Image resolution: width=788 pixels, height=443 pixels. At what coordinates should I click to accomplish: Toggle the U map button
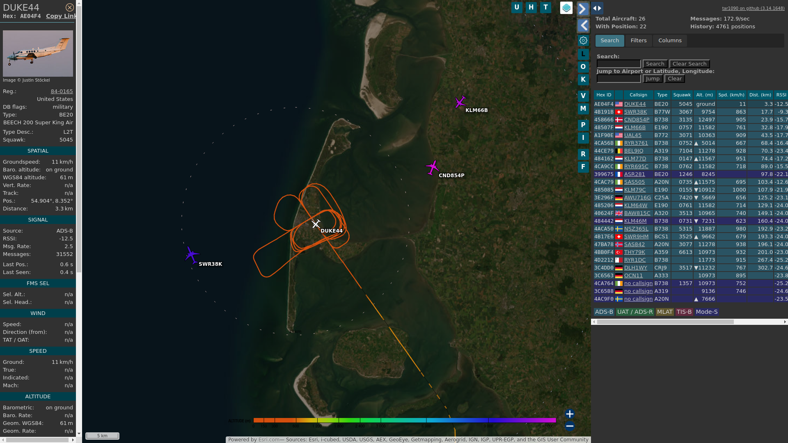point(517,7)
